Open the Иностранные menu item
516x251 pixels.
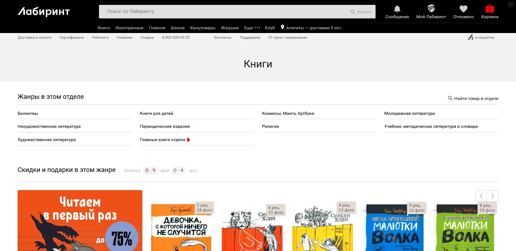coord(129,28)
